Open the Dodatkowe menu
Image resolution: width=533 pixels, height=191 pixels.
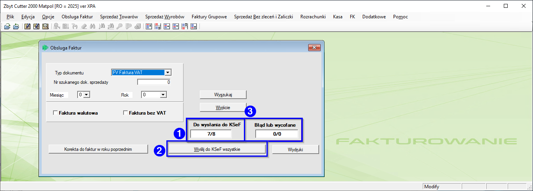tap(374, 17)
